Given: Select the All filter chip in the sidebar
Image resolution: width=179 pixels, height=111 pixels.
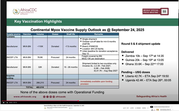Looking at the screenshot, I should 152,107.
